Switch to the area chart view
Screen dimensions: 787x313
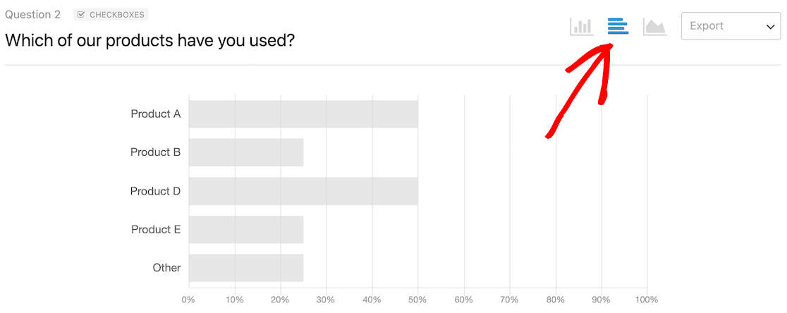(x=654, y=27)
